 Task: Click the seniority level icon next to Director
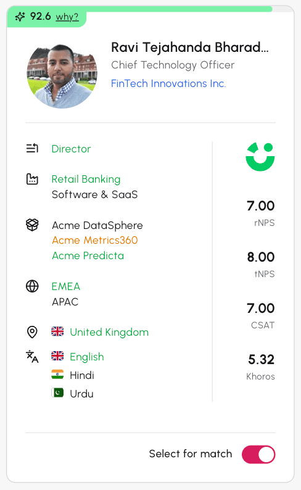coord(32,148)
